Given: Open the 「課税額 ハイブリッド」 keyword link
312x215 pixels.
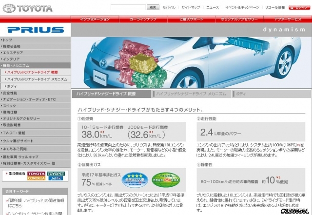Looking at the screenshot, I should click(36, 203).
